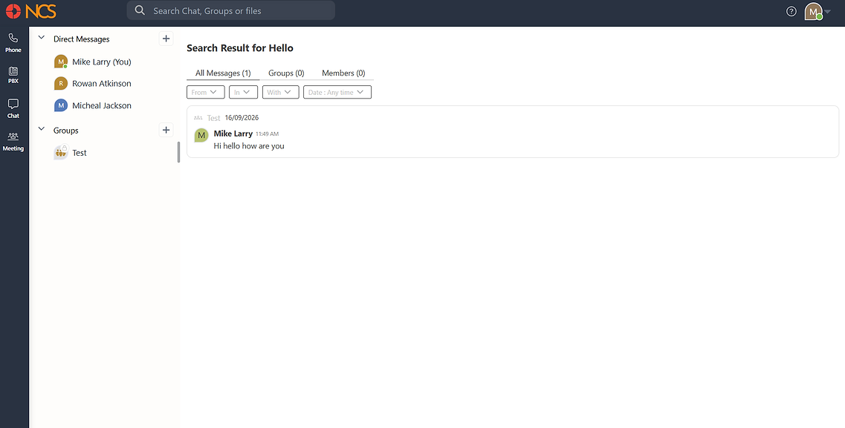Add a new direct message
The width and height of the screenshot is (845, 428).
(166, 38)
